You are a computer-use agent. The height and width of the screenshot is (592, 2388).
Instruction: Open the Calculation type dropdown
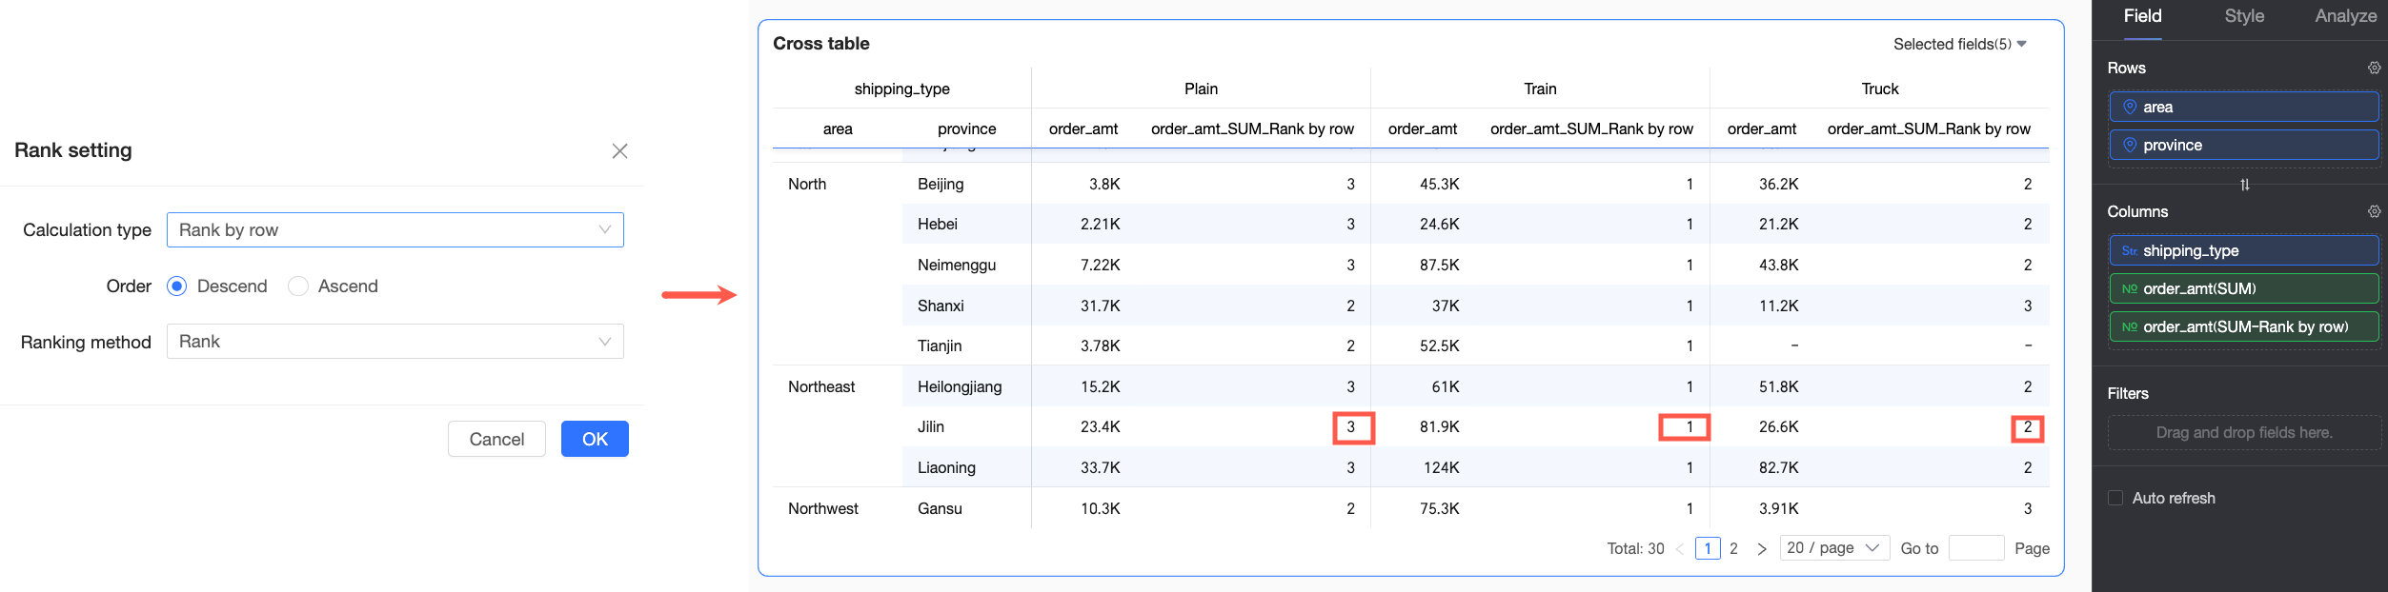point(395,230)
